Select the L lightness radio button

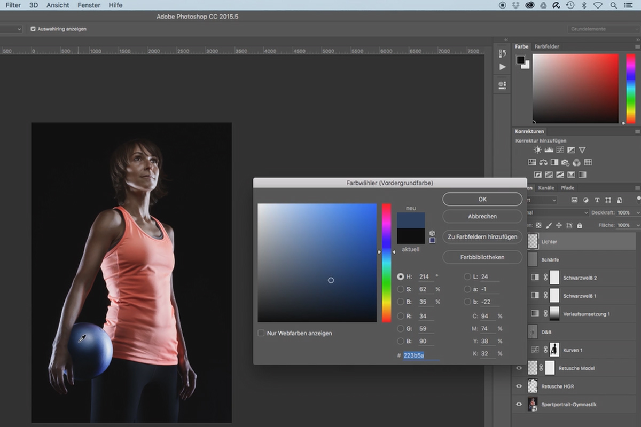pyautogui.click(x=467, y=276)
